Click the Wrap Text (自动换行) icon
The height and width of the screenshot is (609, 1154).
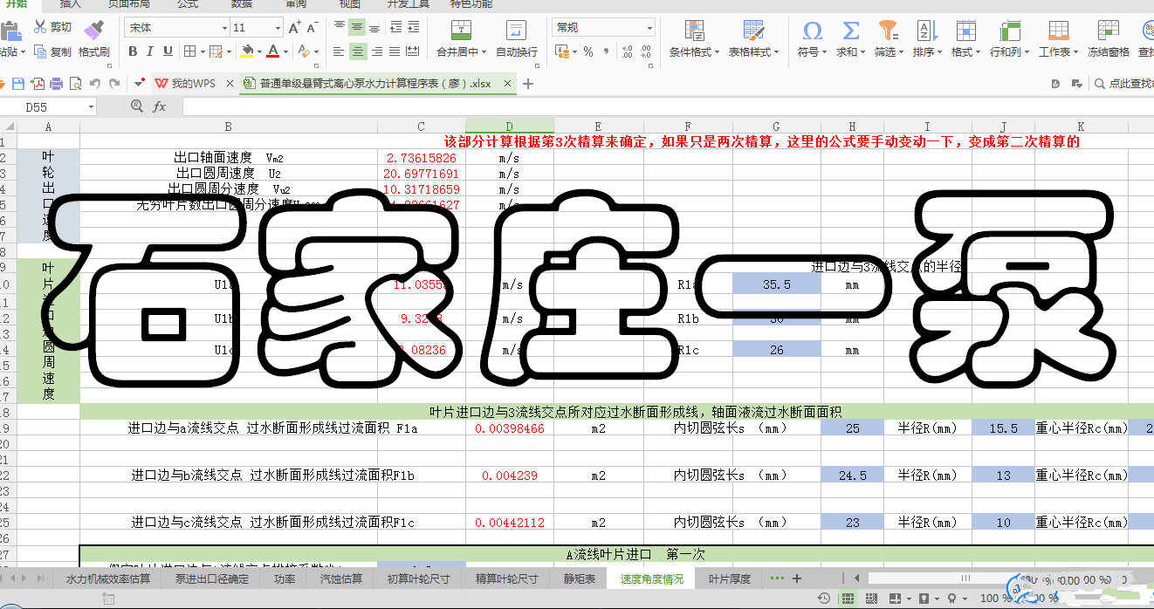point(517,31)
